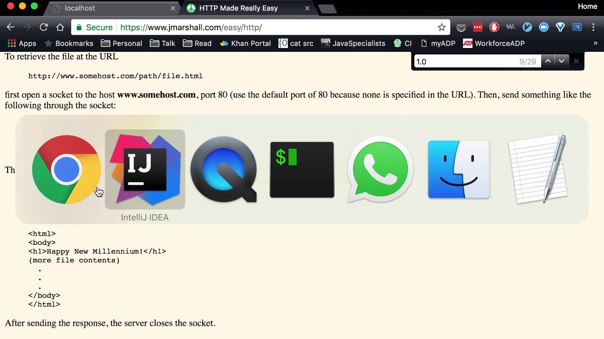This screenshot has height=339, width=604.
Task: Open the AdBlock stop-hand extension
Action: point(494,27)
